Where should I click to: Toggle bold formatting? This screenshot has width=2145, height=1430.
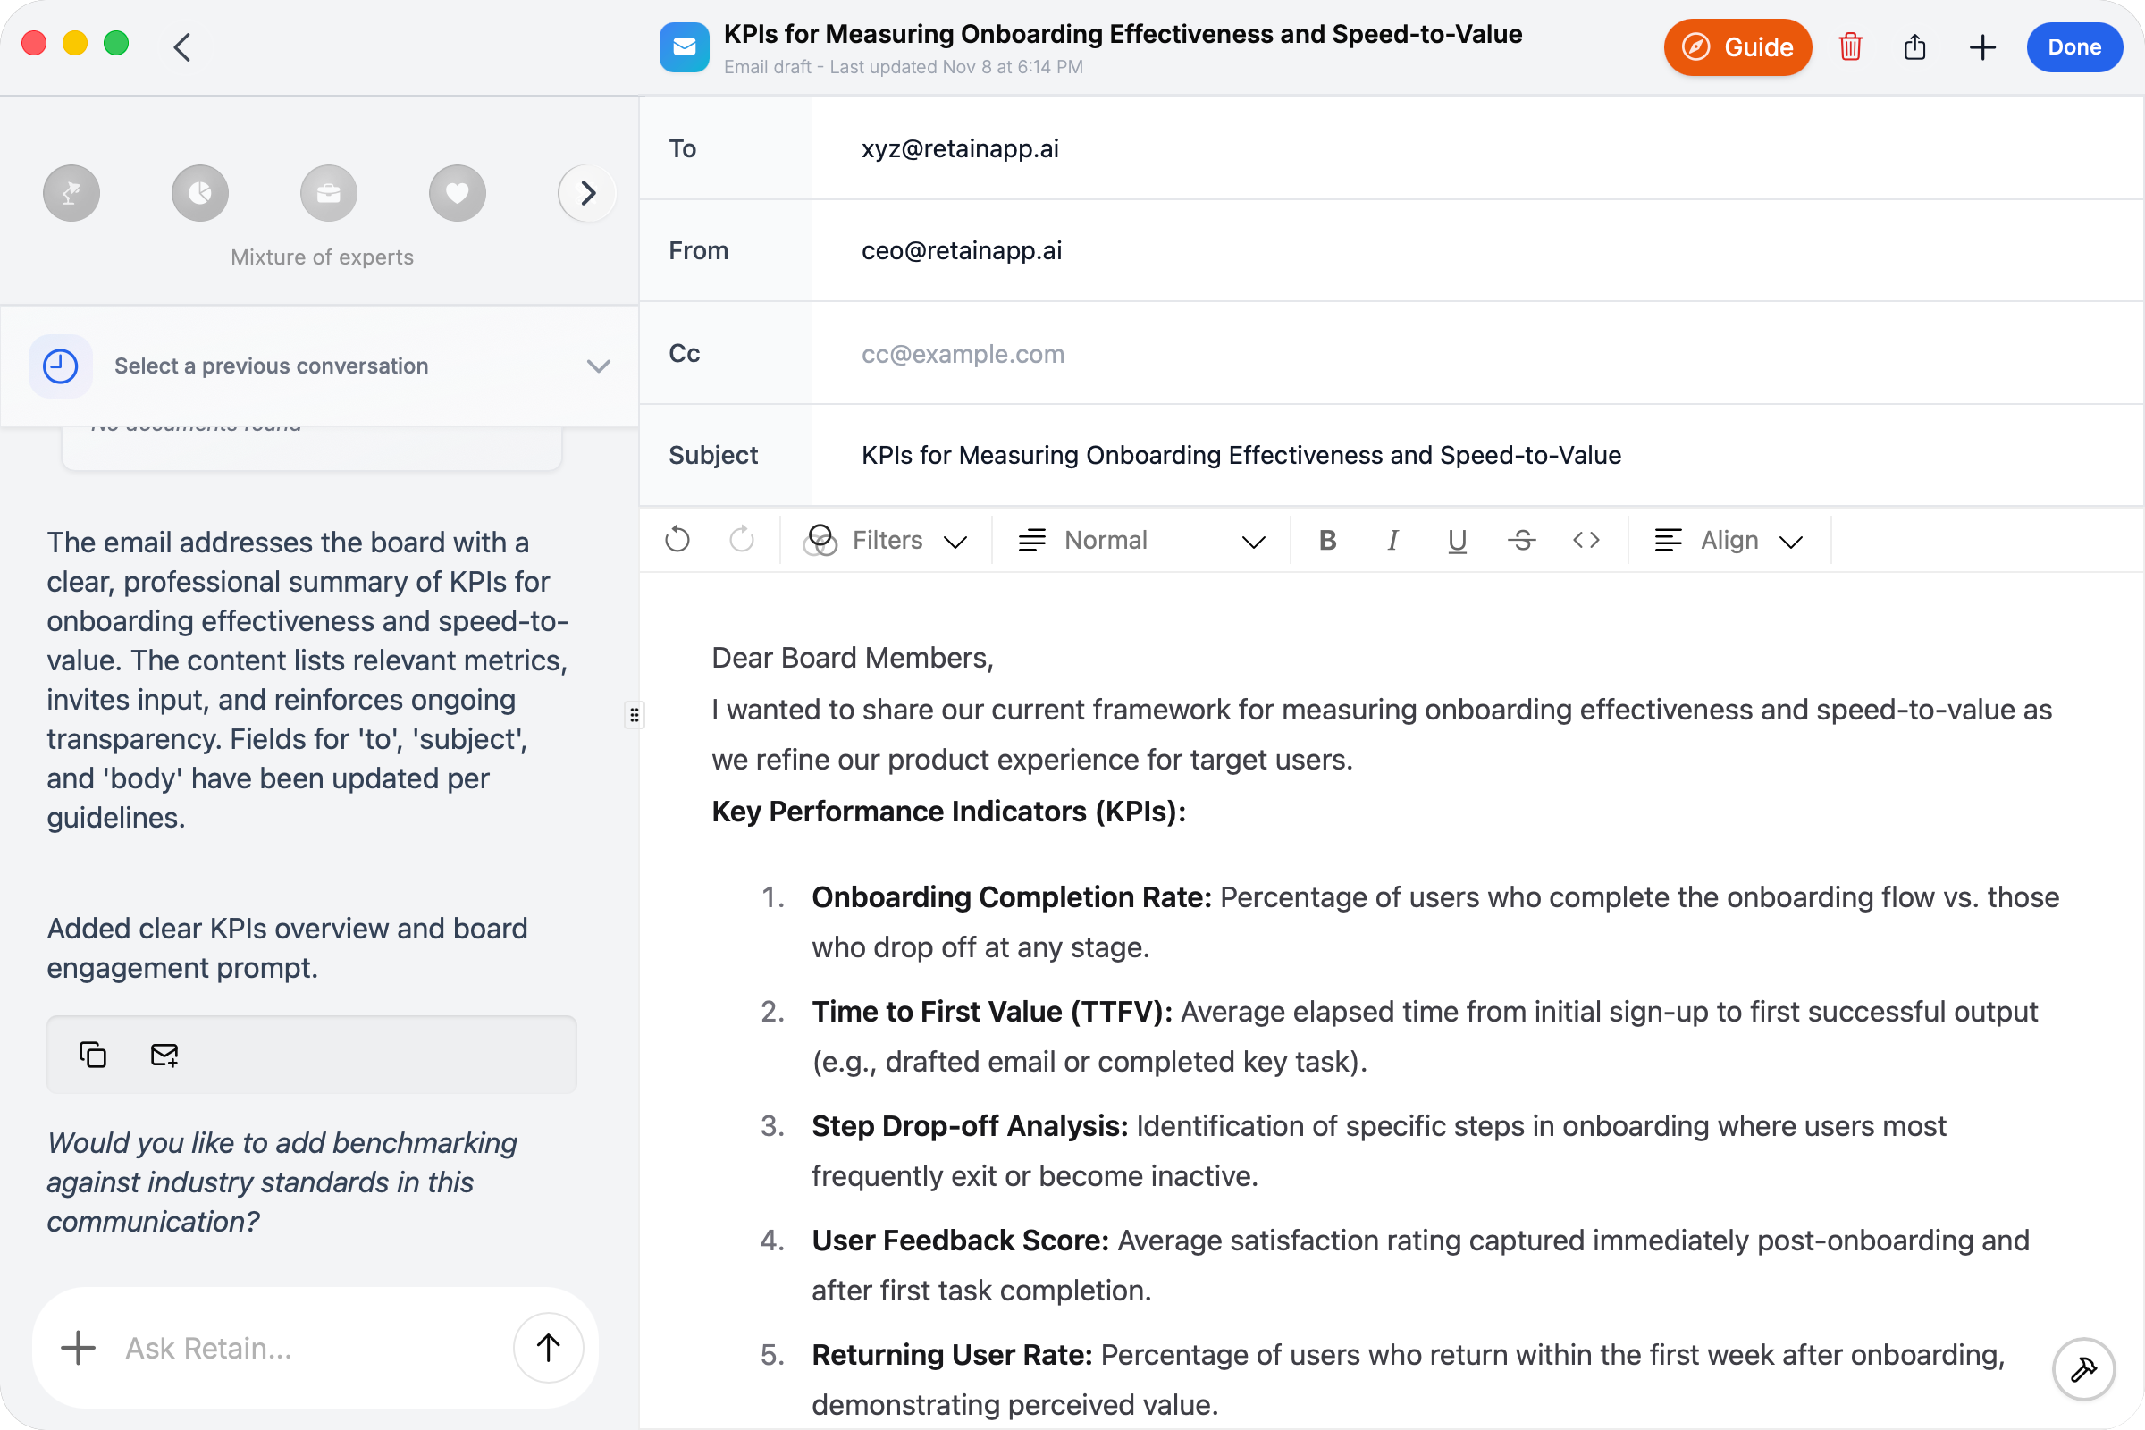[x=1327, y=540]
